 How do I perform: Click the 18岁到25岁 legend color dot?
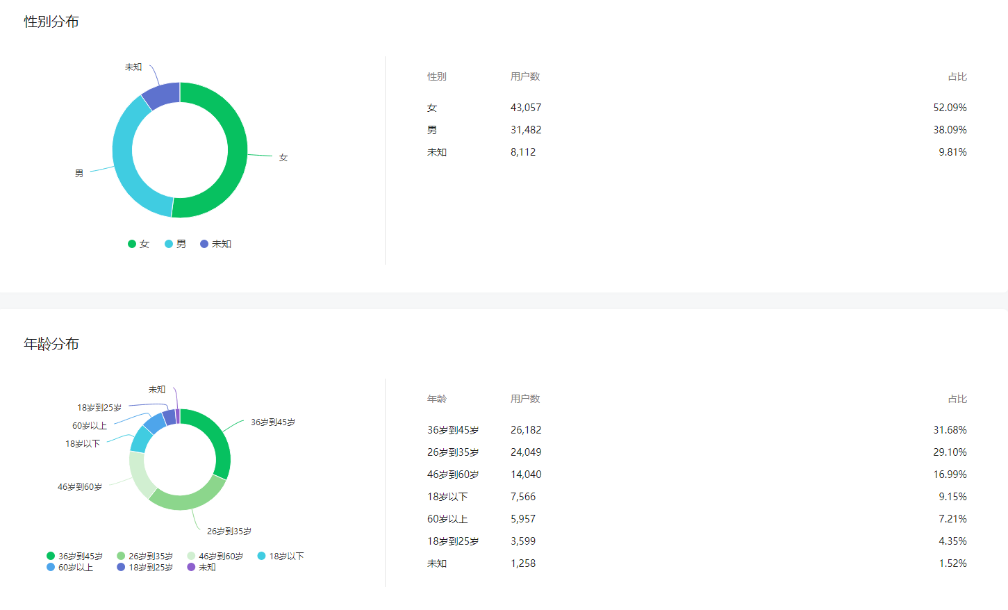pos(121,567)
